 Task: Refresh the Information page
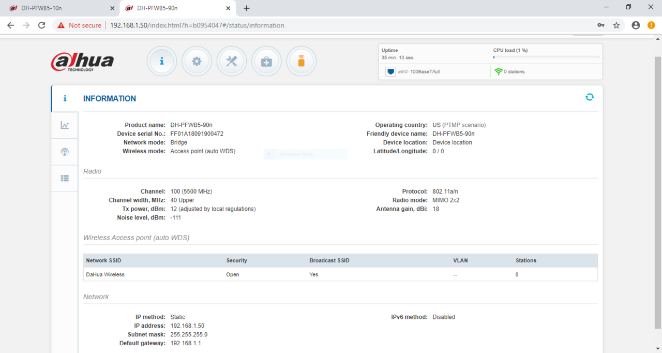pos(590,97)
